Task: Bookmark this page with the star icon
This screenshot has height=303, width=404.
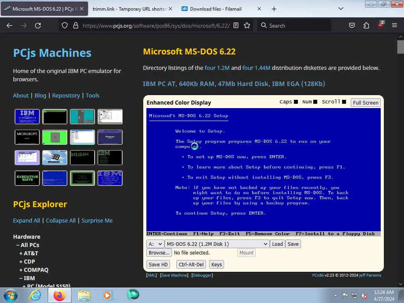Action: pos(247,25)
